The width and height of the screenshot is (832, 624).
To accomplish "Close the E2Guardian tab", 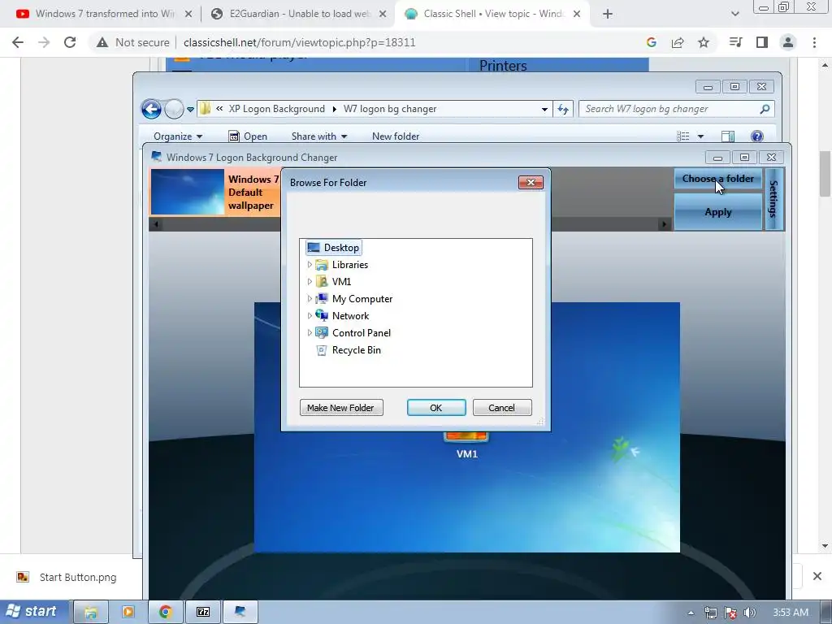I will (x=383, y=14).
